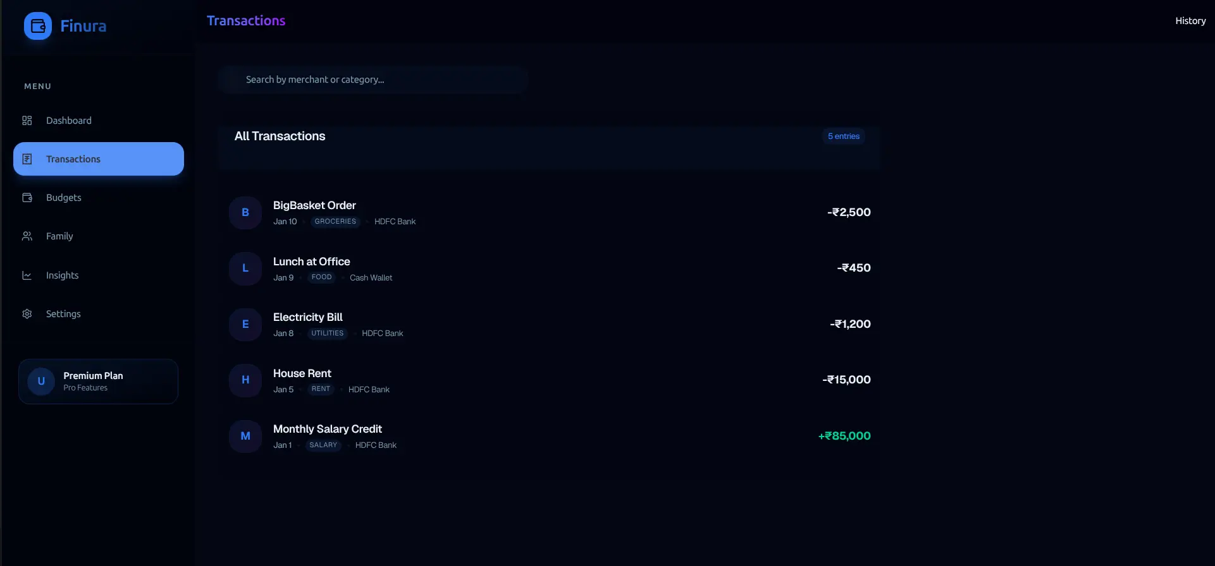
Task: Open the Premium Plan card
Action: (x=98, y=382)
